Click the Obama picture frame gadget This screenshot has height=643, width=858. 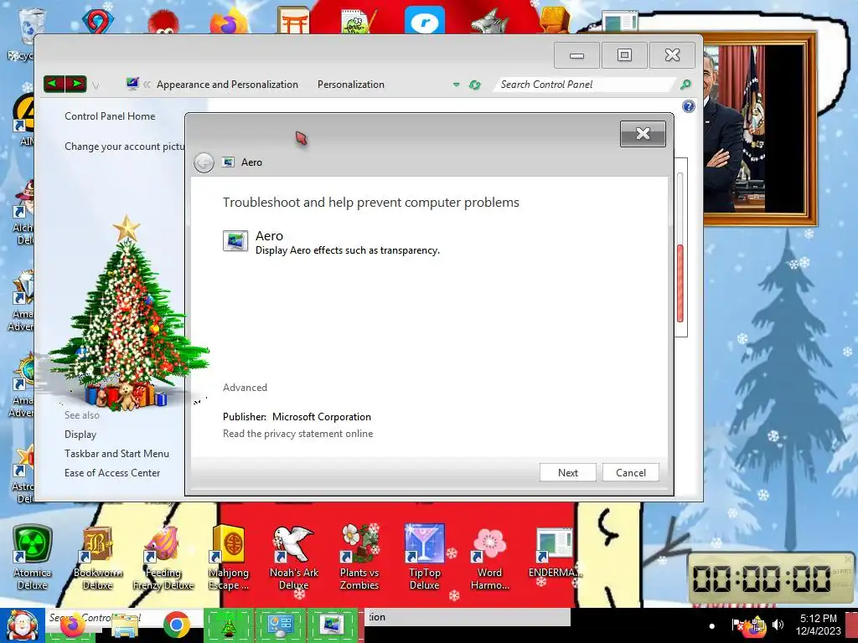point(759,130)
